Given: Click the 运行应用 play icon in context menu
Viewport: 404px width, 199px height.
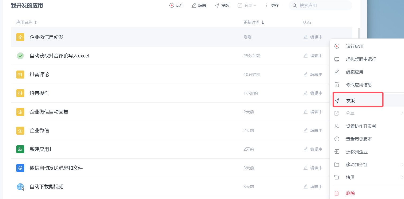Looking at the screenshot, I should click(x=337, y=46).
